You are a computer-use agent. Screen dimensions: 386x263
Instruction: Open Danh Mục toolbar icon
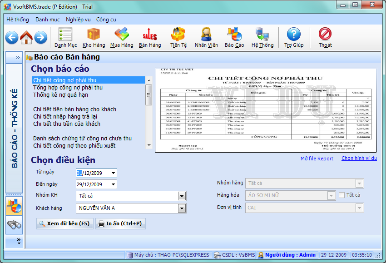[x=65, y=37]
